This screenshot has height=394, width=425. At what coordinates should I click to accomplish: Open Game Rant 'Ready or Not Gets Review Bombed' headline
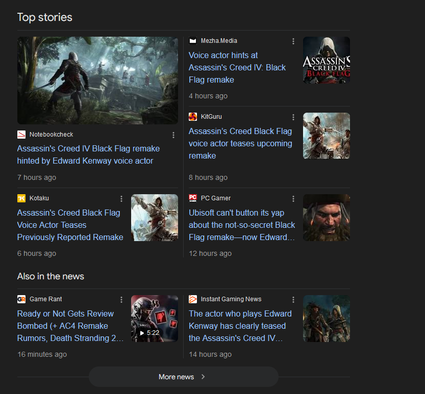click(x=70, y=326)
